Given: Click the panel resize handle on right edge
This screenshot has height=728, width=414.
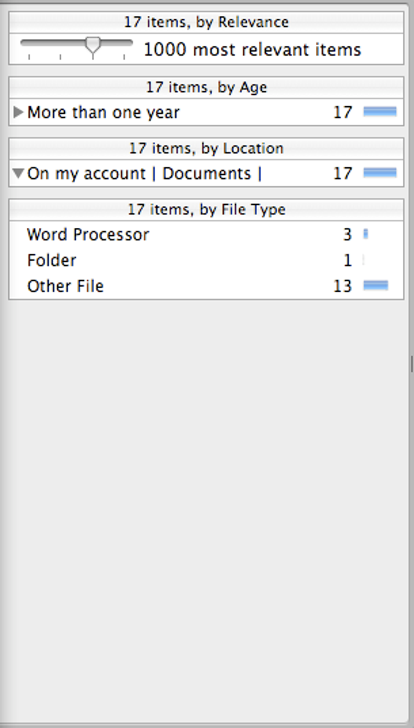Looking at the screenshot, I should (x=412, y=364).
